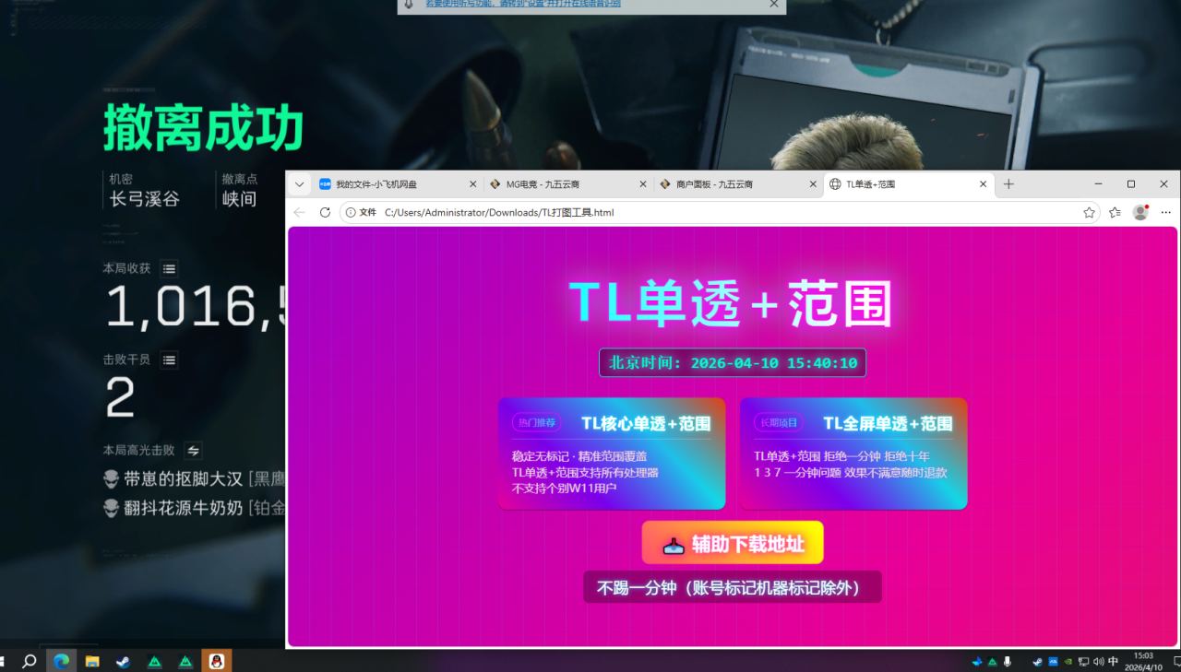Close the TL单透+范围 tab
The width and height of the screenshot is (1181, 672).
tap(984, 184)
